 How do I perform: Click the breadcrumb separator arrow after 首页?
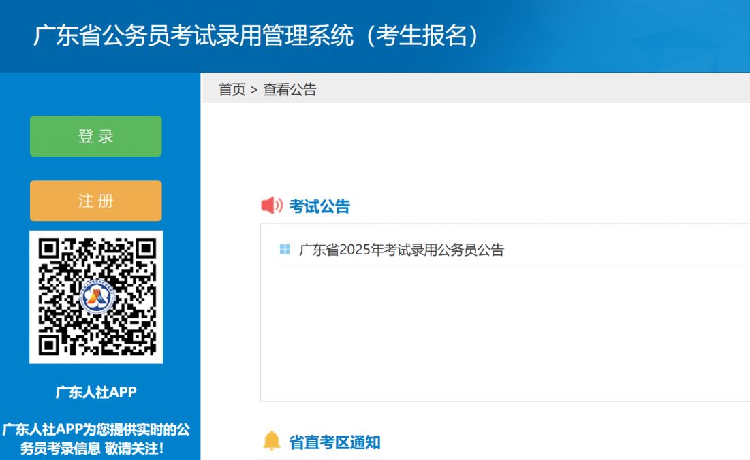coord(254,90)
